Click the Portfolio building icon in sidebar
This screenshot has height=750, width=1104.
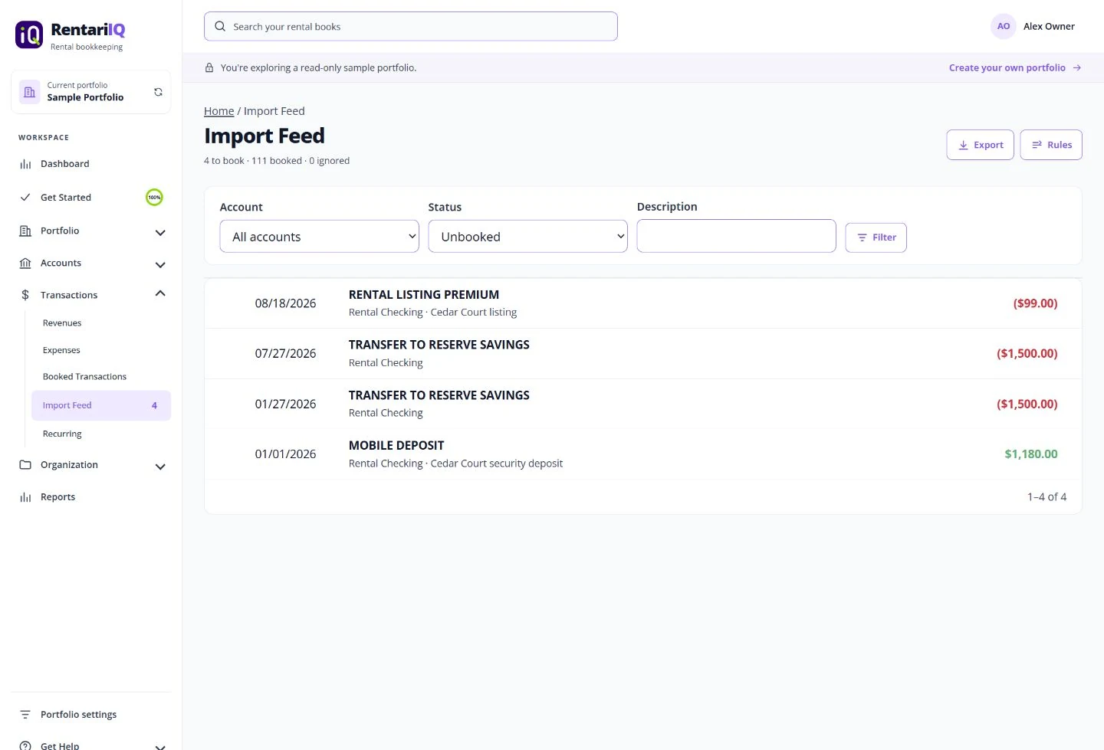pos(25,231)
